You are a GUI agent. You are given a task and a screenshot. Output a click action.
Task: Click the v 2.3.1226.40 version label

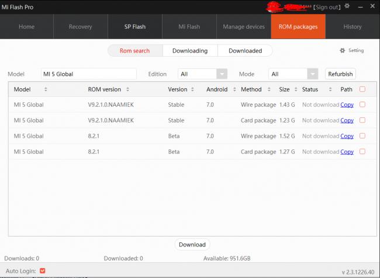point(358,272)
